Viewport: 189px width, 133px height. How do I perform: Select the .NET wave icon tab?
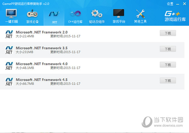tap(54, 14)
